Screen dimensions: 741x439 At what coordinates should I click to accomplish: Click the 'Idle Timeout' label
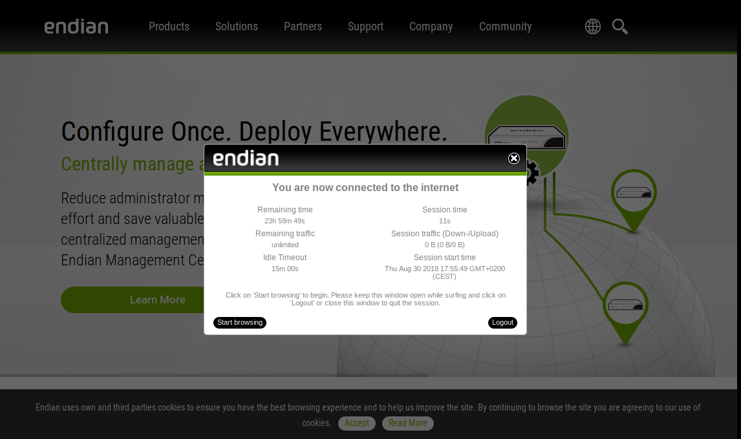click(x=285, y=258)
